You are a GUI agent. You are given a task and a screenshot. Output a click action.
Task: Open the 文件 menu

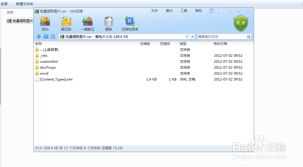(x=154, y=11)
